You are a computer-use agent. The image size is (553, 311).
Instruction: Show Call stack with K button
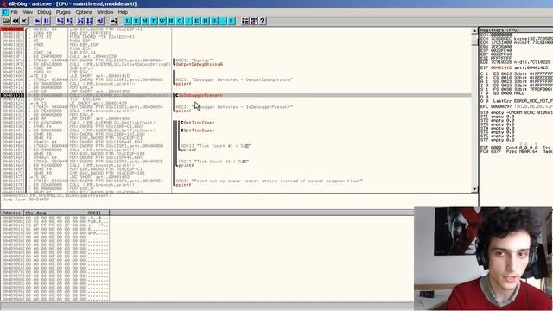[197, 21]
